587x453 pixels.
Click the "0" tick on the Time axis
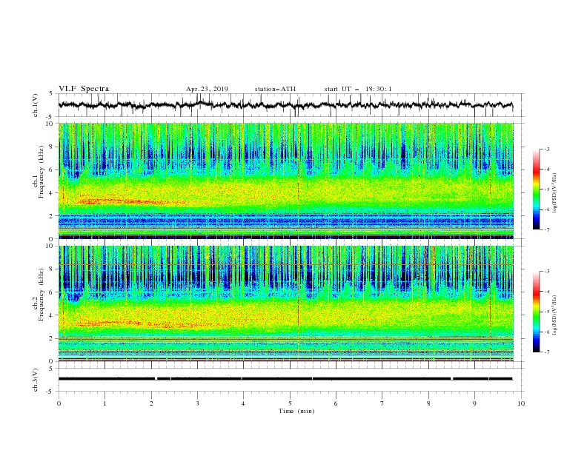(x=59, y=403)
